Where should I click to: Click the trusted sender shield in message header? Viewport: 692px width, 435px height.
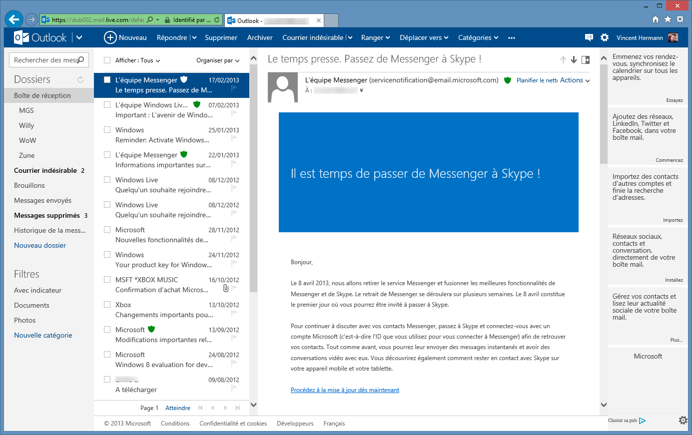tap(508, 80)
